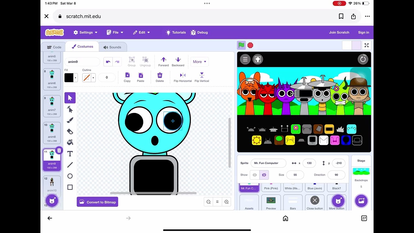Zoom in the costume canvas
414x233 pixels.
tap(226, 202)
